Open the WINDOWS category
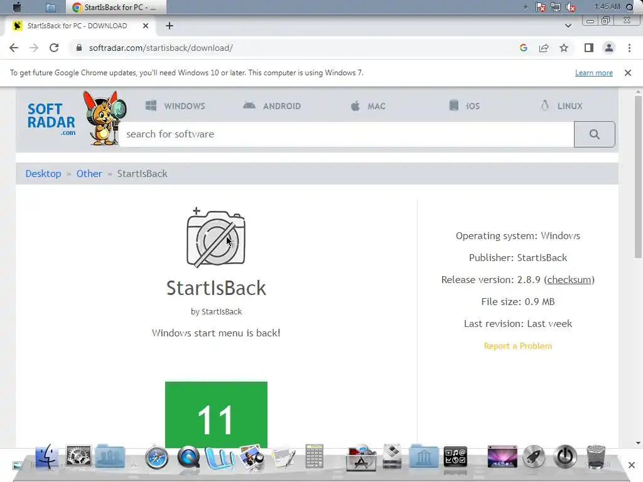This screenshot has width=643, height=482. pos(175,105)
